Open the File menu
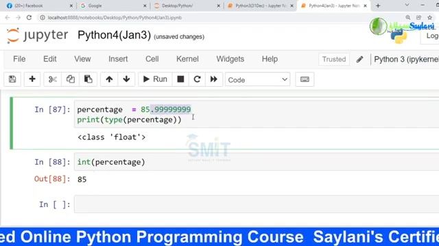Viewport: 439px width, 246px height. [19, 59]
